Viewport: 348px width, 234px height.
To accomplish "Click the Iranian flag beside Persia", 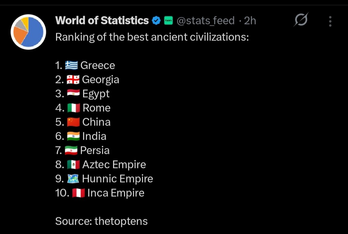I will point(72,150).
